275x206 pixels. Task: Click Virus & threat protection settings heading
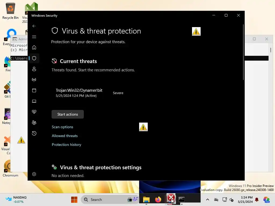101,167
